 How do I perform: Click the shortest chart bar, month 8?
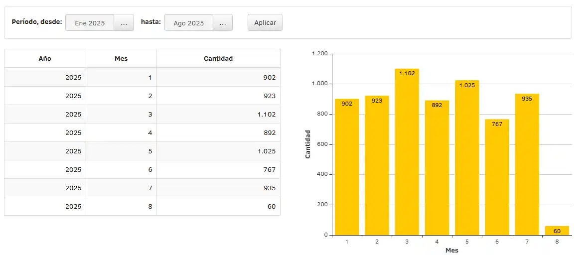coord(557,231)
